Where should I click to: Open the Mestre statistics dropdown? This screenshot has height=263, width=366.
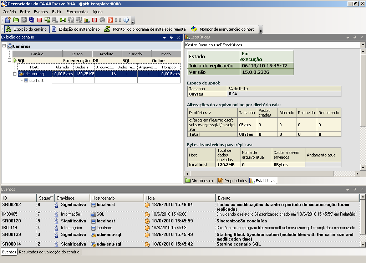363,45
